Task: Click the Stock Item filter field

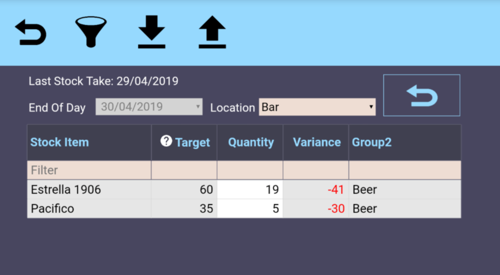Action: tap(89, 170)
